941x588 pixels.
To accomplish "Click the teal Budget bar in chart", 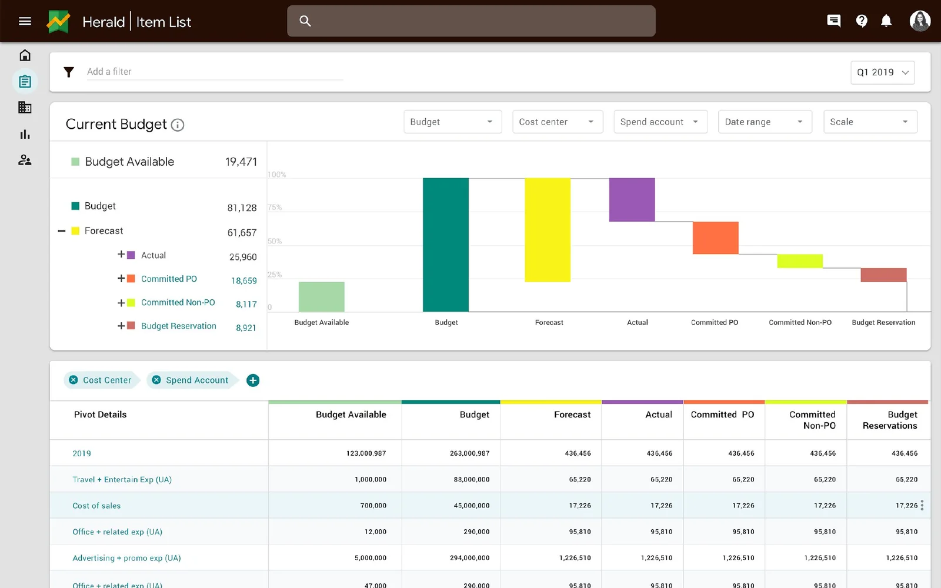I will (x=446, y=245).
